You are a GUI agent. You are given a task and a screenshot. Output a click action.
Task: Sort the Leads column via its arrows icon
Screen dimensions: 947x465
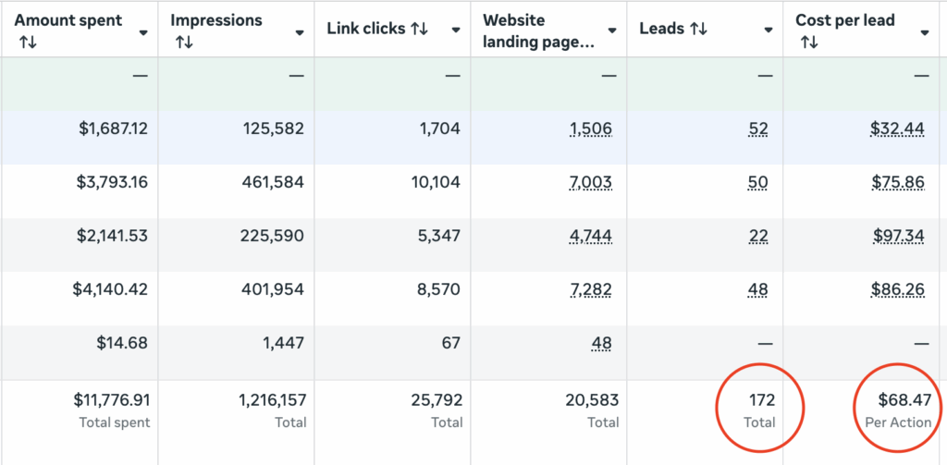698,30
